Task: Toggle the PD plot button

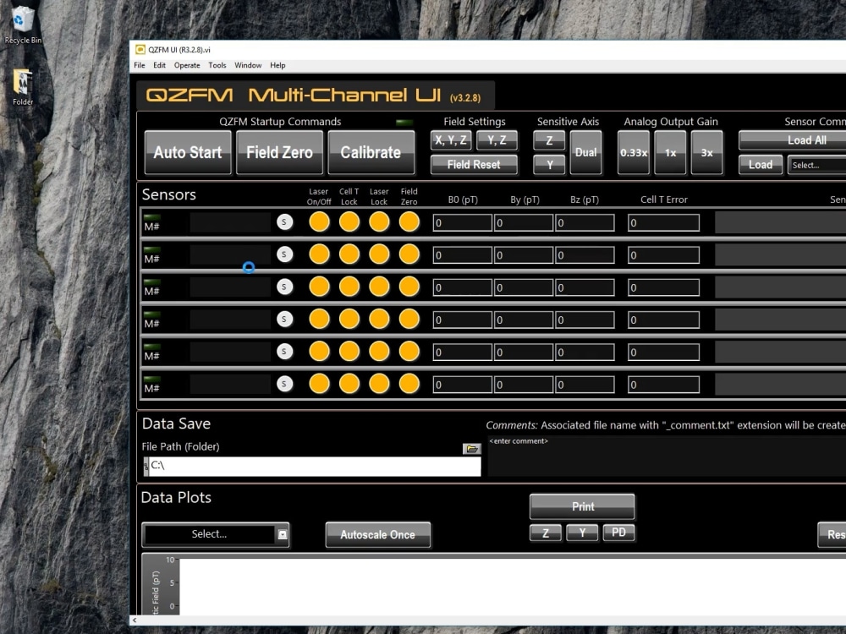Action: click(x=618, y=533)
